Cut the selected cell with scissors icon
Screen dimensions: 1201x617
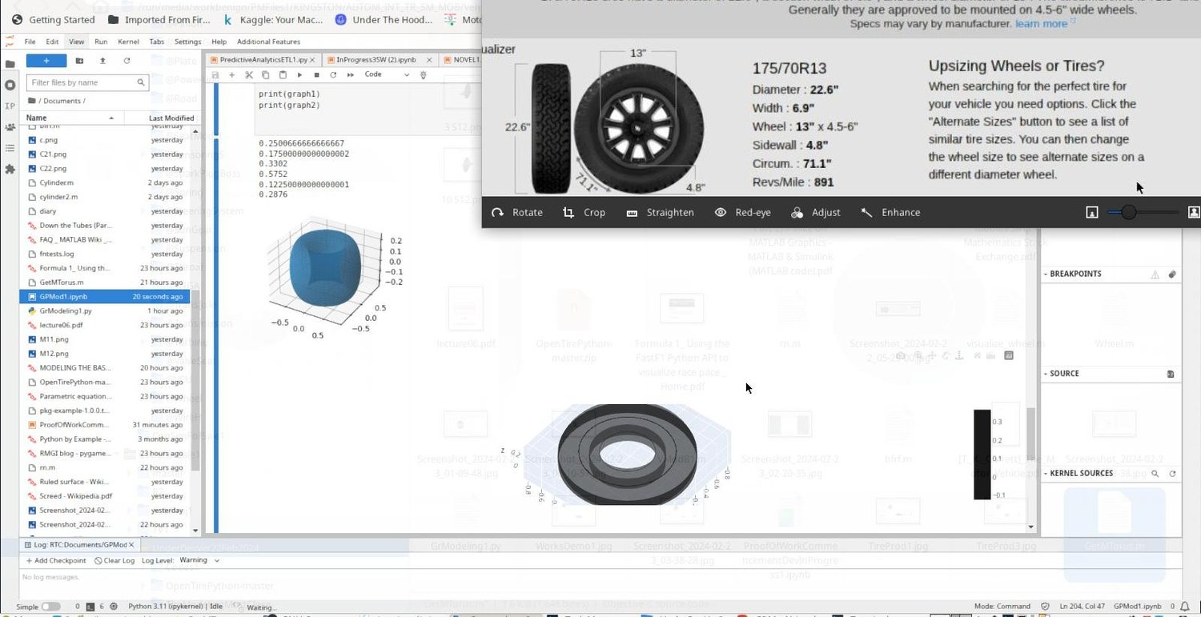tap(249, 74)
